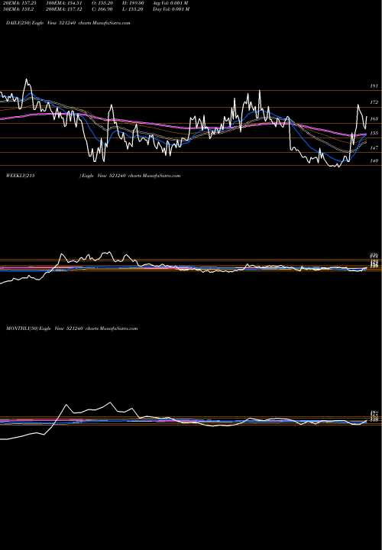Click the 147 price axis label
Image resolution: width=382 pixels, height=550 pixels.
(x=374, y=148)
